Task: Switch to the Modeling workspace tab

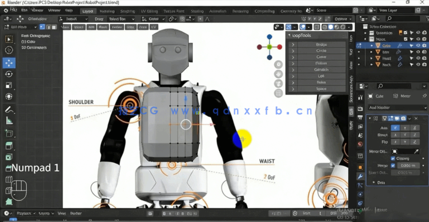Action: pos(107,11)
